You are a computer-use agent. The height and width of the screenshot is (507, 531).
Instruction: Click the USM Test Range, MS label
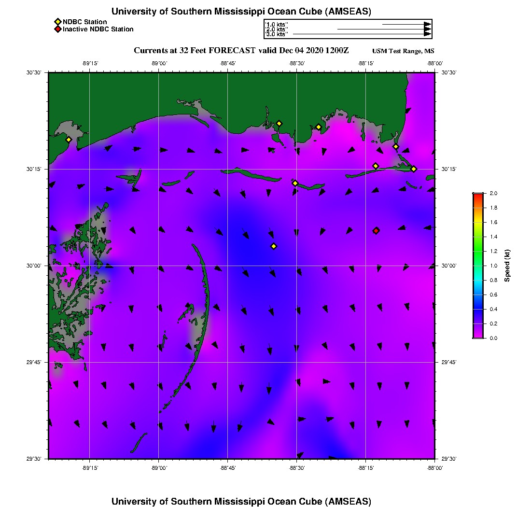[x=403, y=51]
